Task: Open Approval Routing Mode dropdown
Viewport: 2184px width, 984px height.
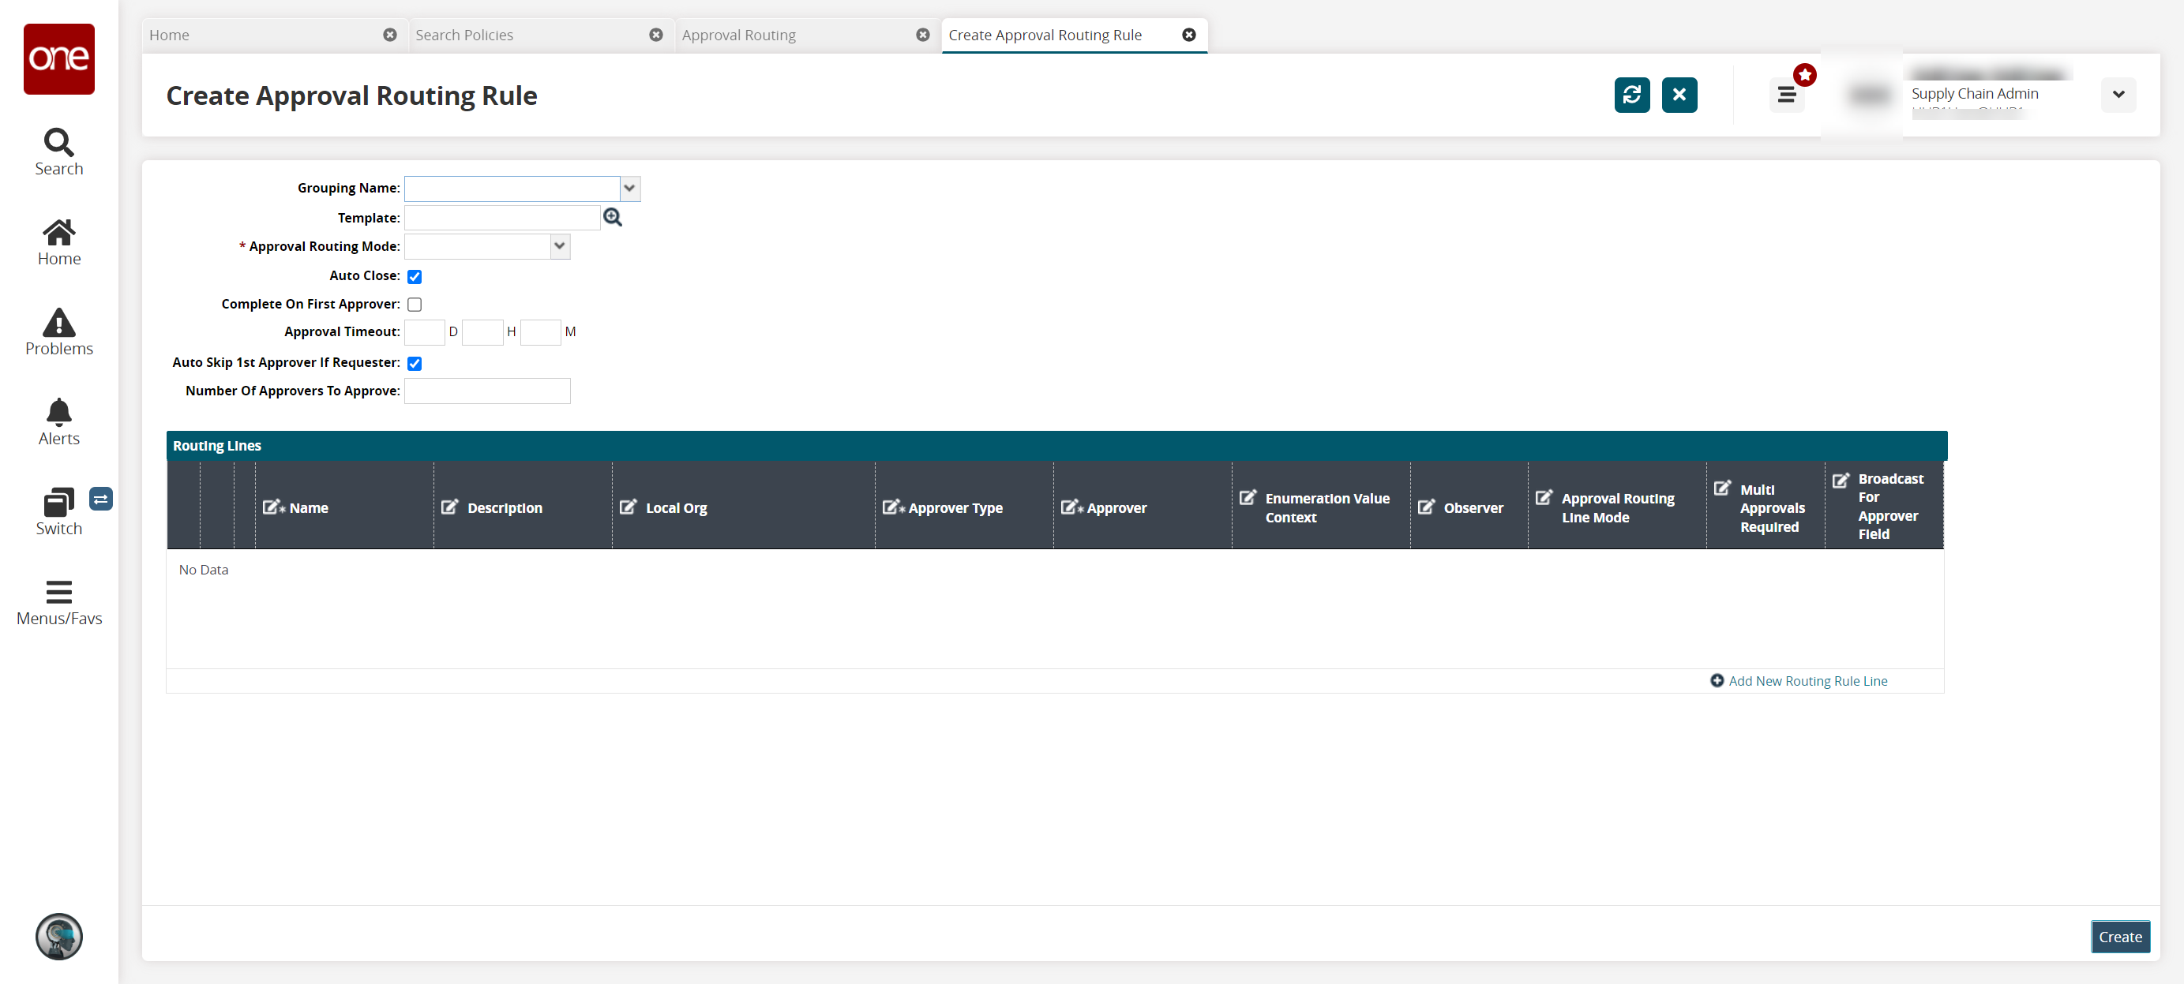Action: click(x=560, y=247)
